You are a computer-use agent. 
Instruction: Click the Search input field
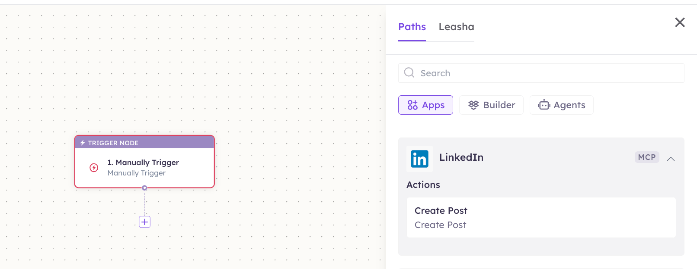coord(541,73)
